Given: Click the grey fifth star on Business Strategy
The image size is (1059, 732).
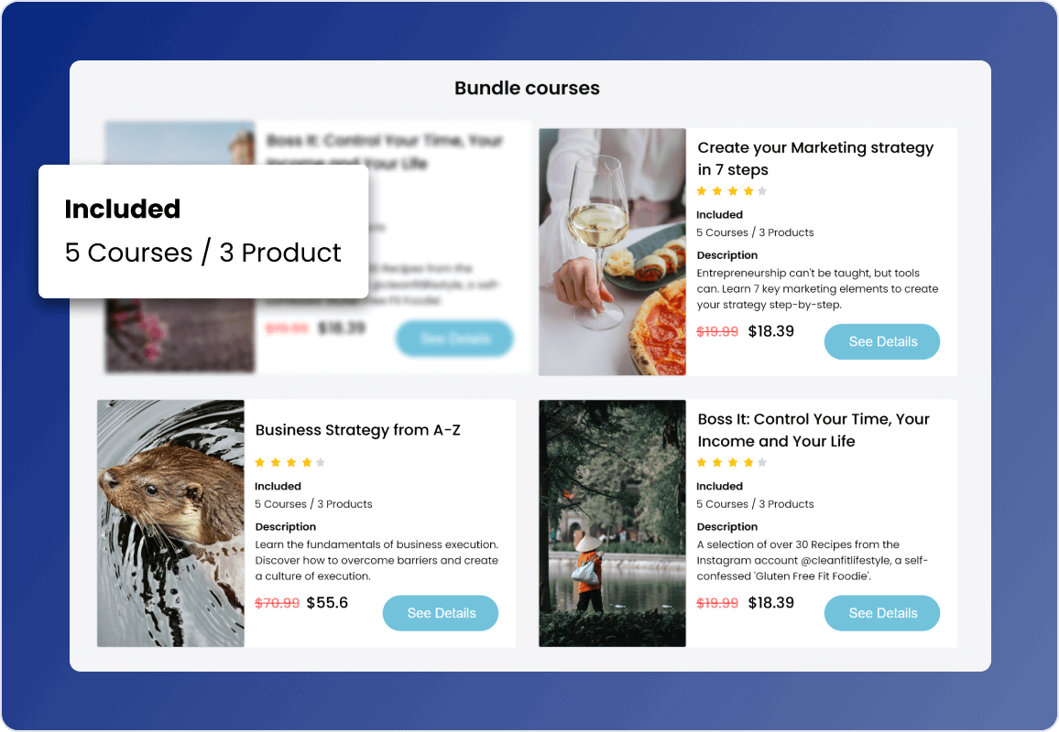Looking at the screenshot, I should coord(321,462).
